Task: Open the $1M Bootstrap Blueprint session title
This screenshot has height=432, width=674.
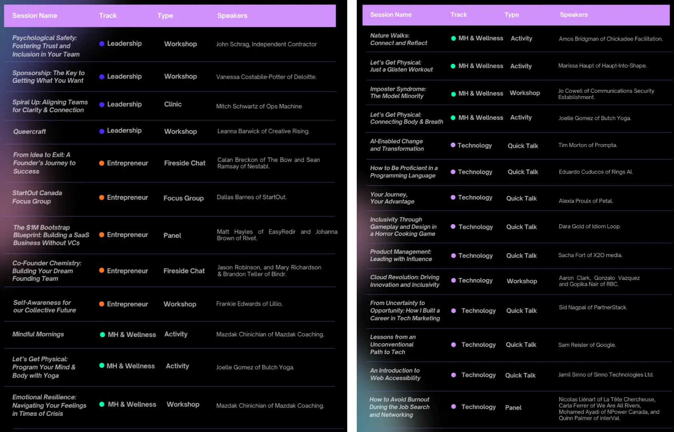Action: [x=51, y=235]
